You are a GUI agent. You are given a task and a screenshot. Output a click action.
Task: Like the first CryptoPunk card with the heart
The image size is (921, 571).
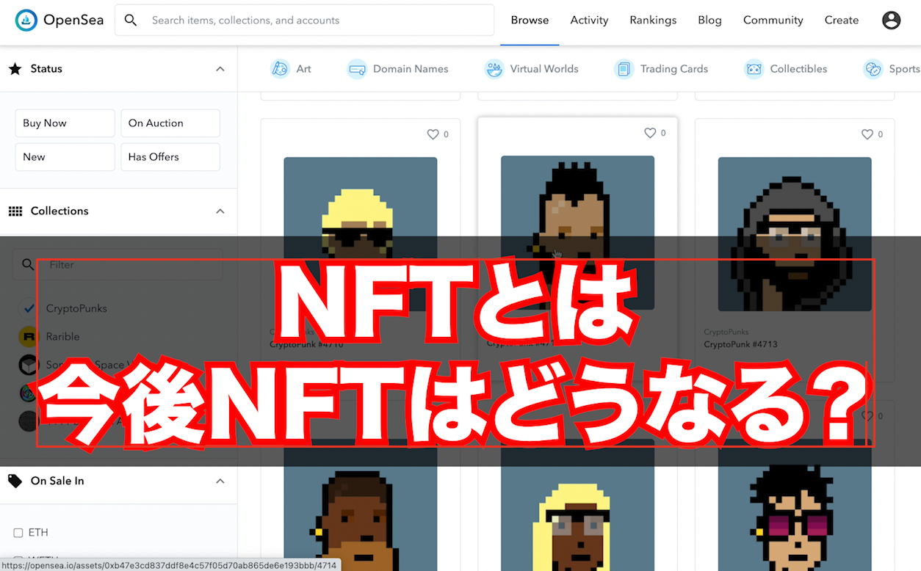point(433,134)
